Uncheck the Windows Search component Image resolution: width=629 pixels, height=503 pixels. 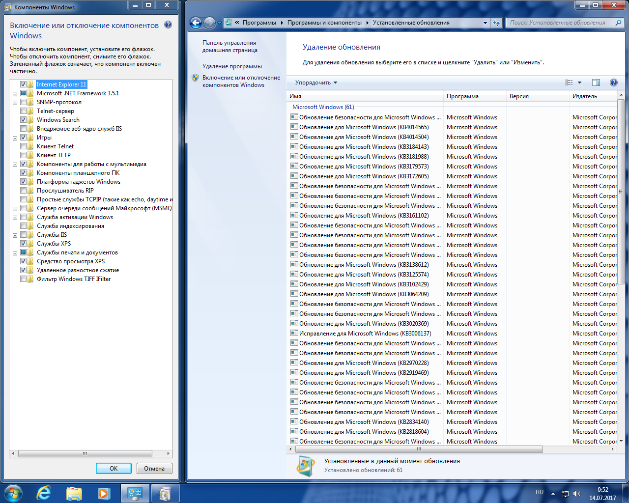tap(23, 120)
